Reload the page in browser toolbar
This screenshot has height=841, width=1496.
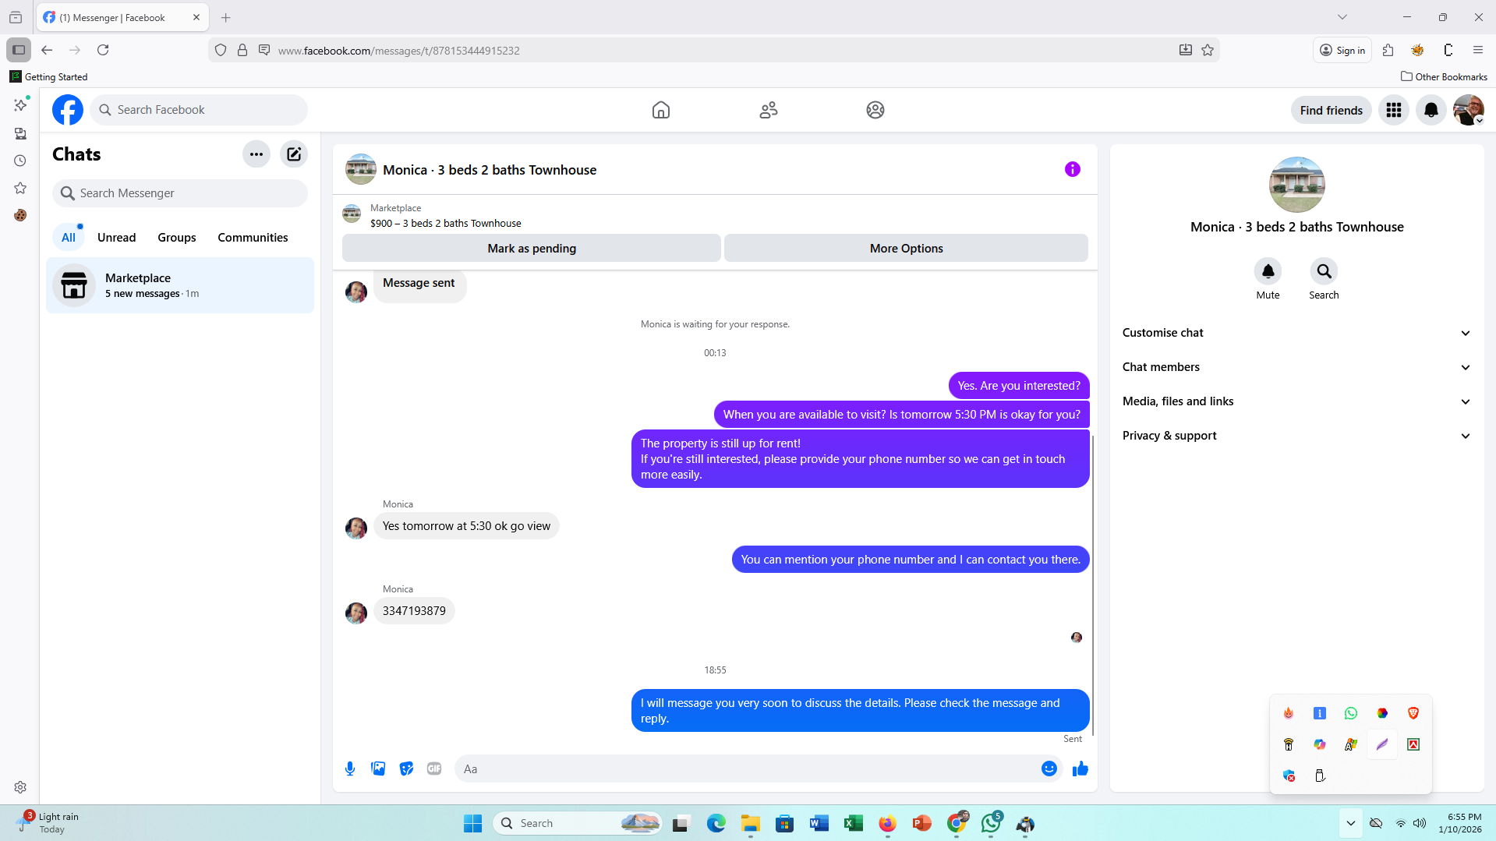tap(103, 50)
